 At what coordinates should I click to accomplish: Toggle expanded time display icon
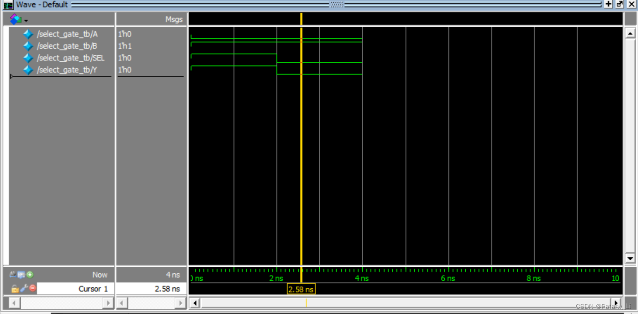[12, 275]
